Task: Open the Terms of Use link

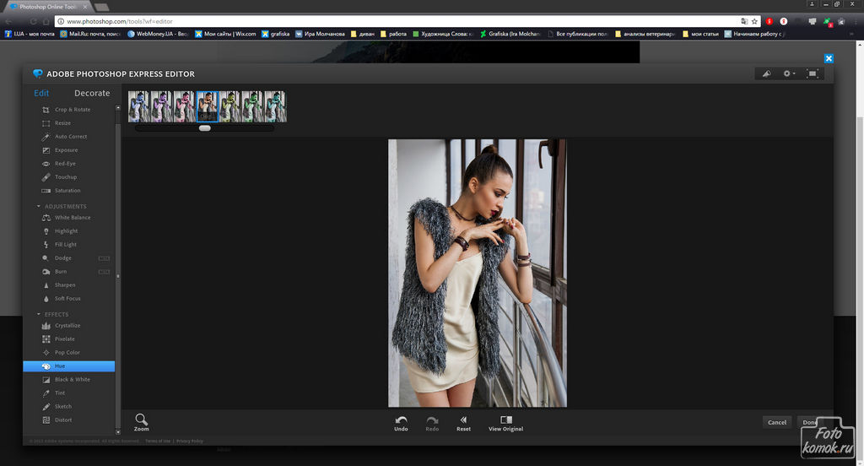Action: tap(158, 442)
